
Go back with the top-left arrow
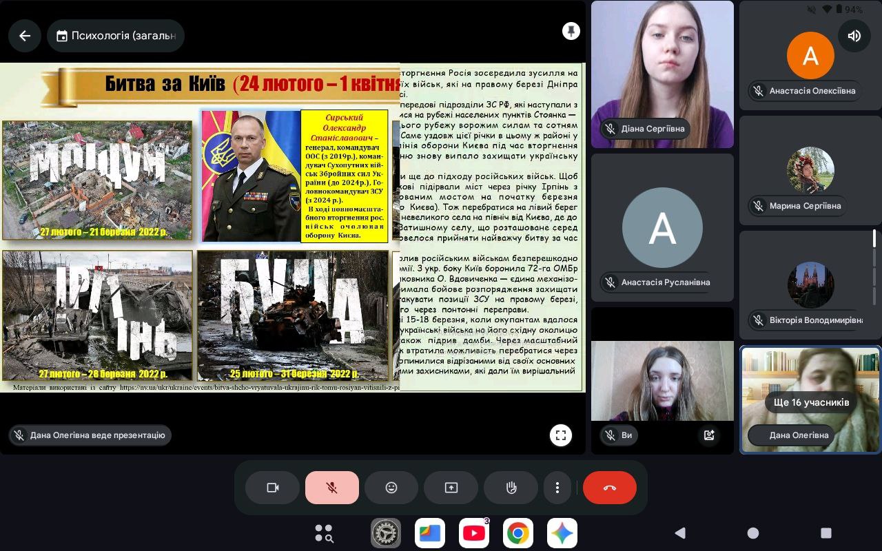[x=25, y=36]
